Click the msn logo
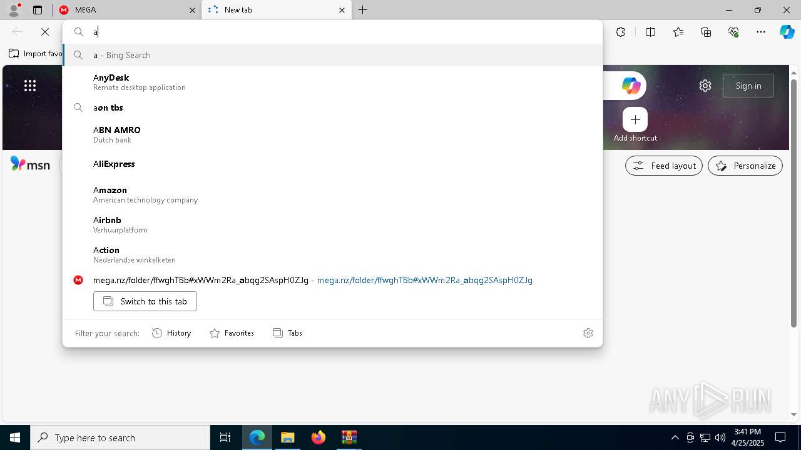Screen dimensions: 801x450 click(30, 164)
